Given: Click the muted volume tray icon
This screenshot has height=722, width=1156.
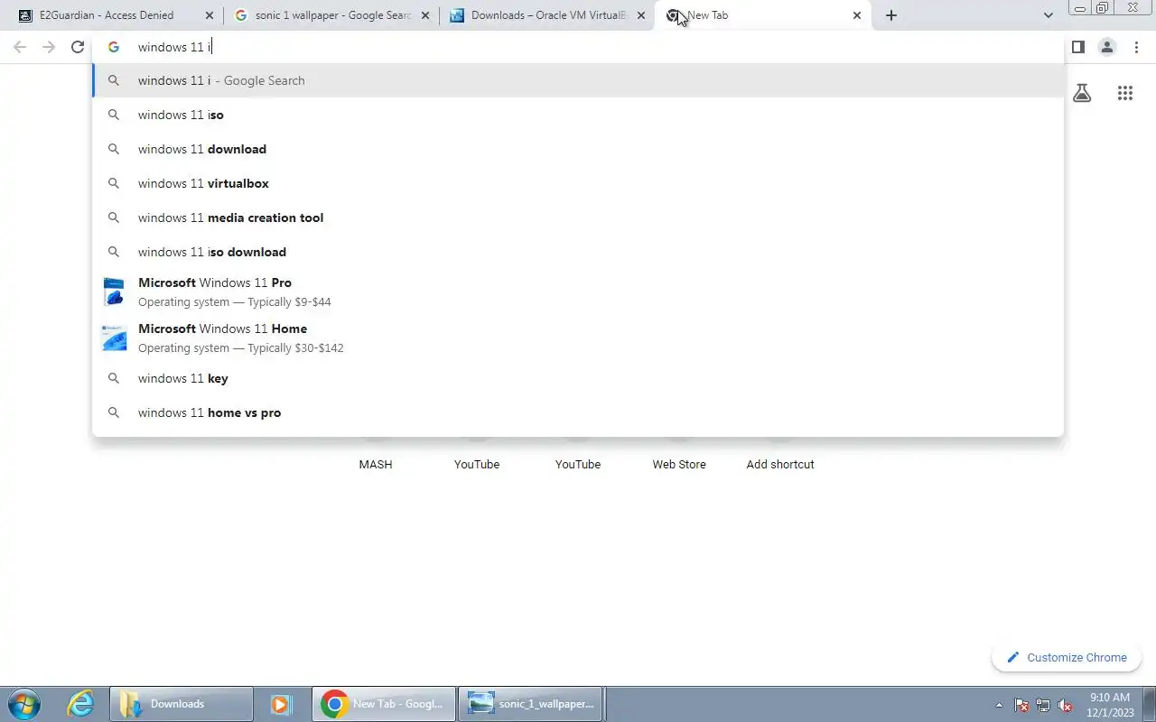Looking at the screenshot, I should tap(1066, 705).
